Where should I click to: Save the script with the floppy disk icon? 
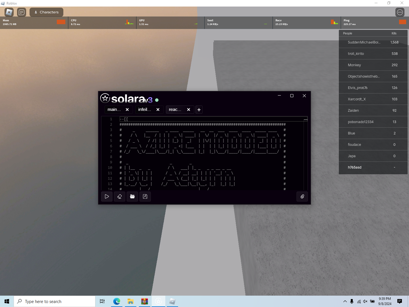145,196
